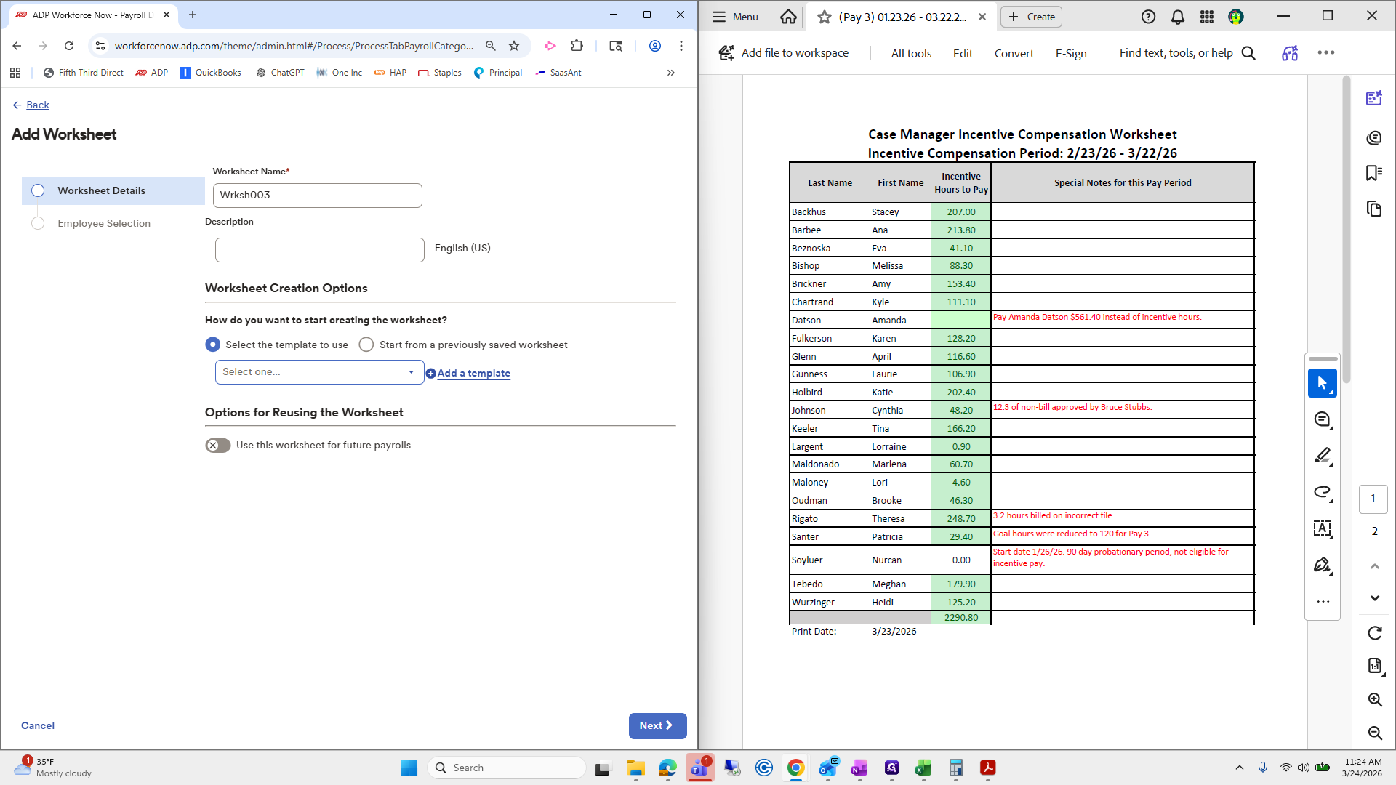This screenshot has width=1396, height=785.
Task: Click the 'Add a template' link
Action: click(x=473, y=373)
